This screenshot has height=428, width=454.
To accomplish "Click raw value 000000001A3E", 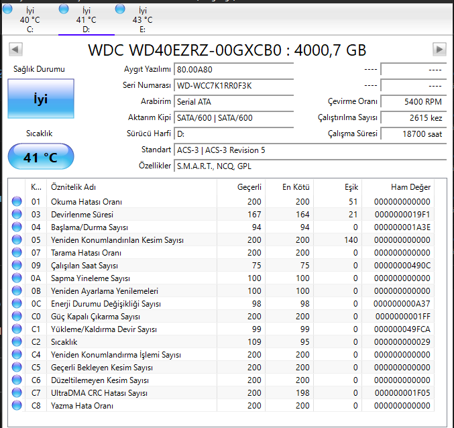I will tap(402, 227).
